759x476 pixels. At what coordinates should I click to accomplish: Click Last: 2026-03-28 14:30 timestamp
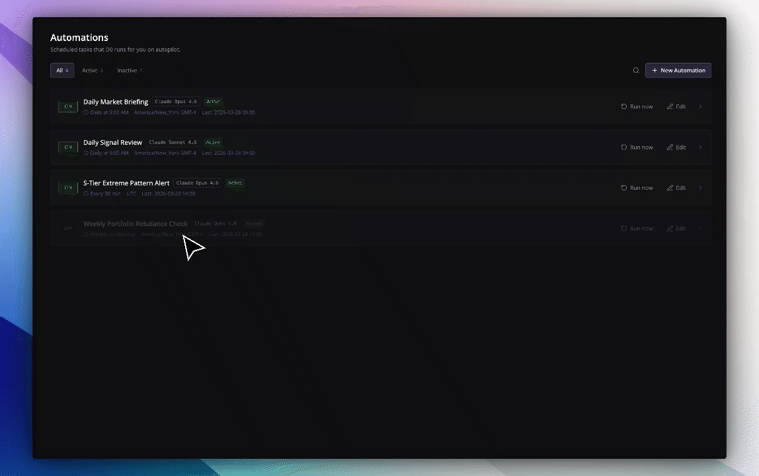(169, 194)
